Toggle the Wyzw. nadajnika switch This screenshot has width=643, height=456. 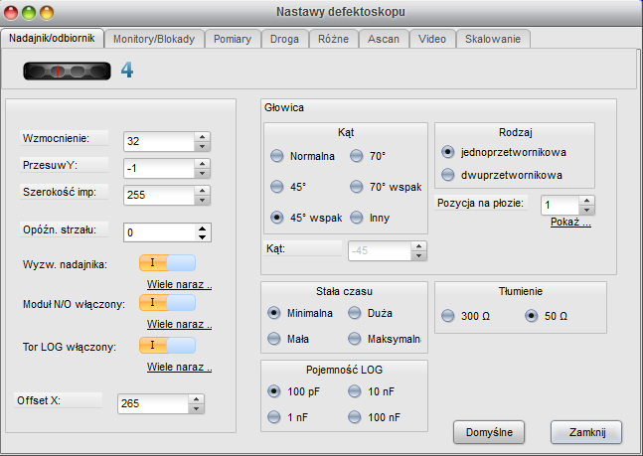click(168, 263)
